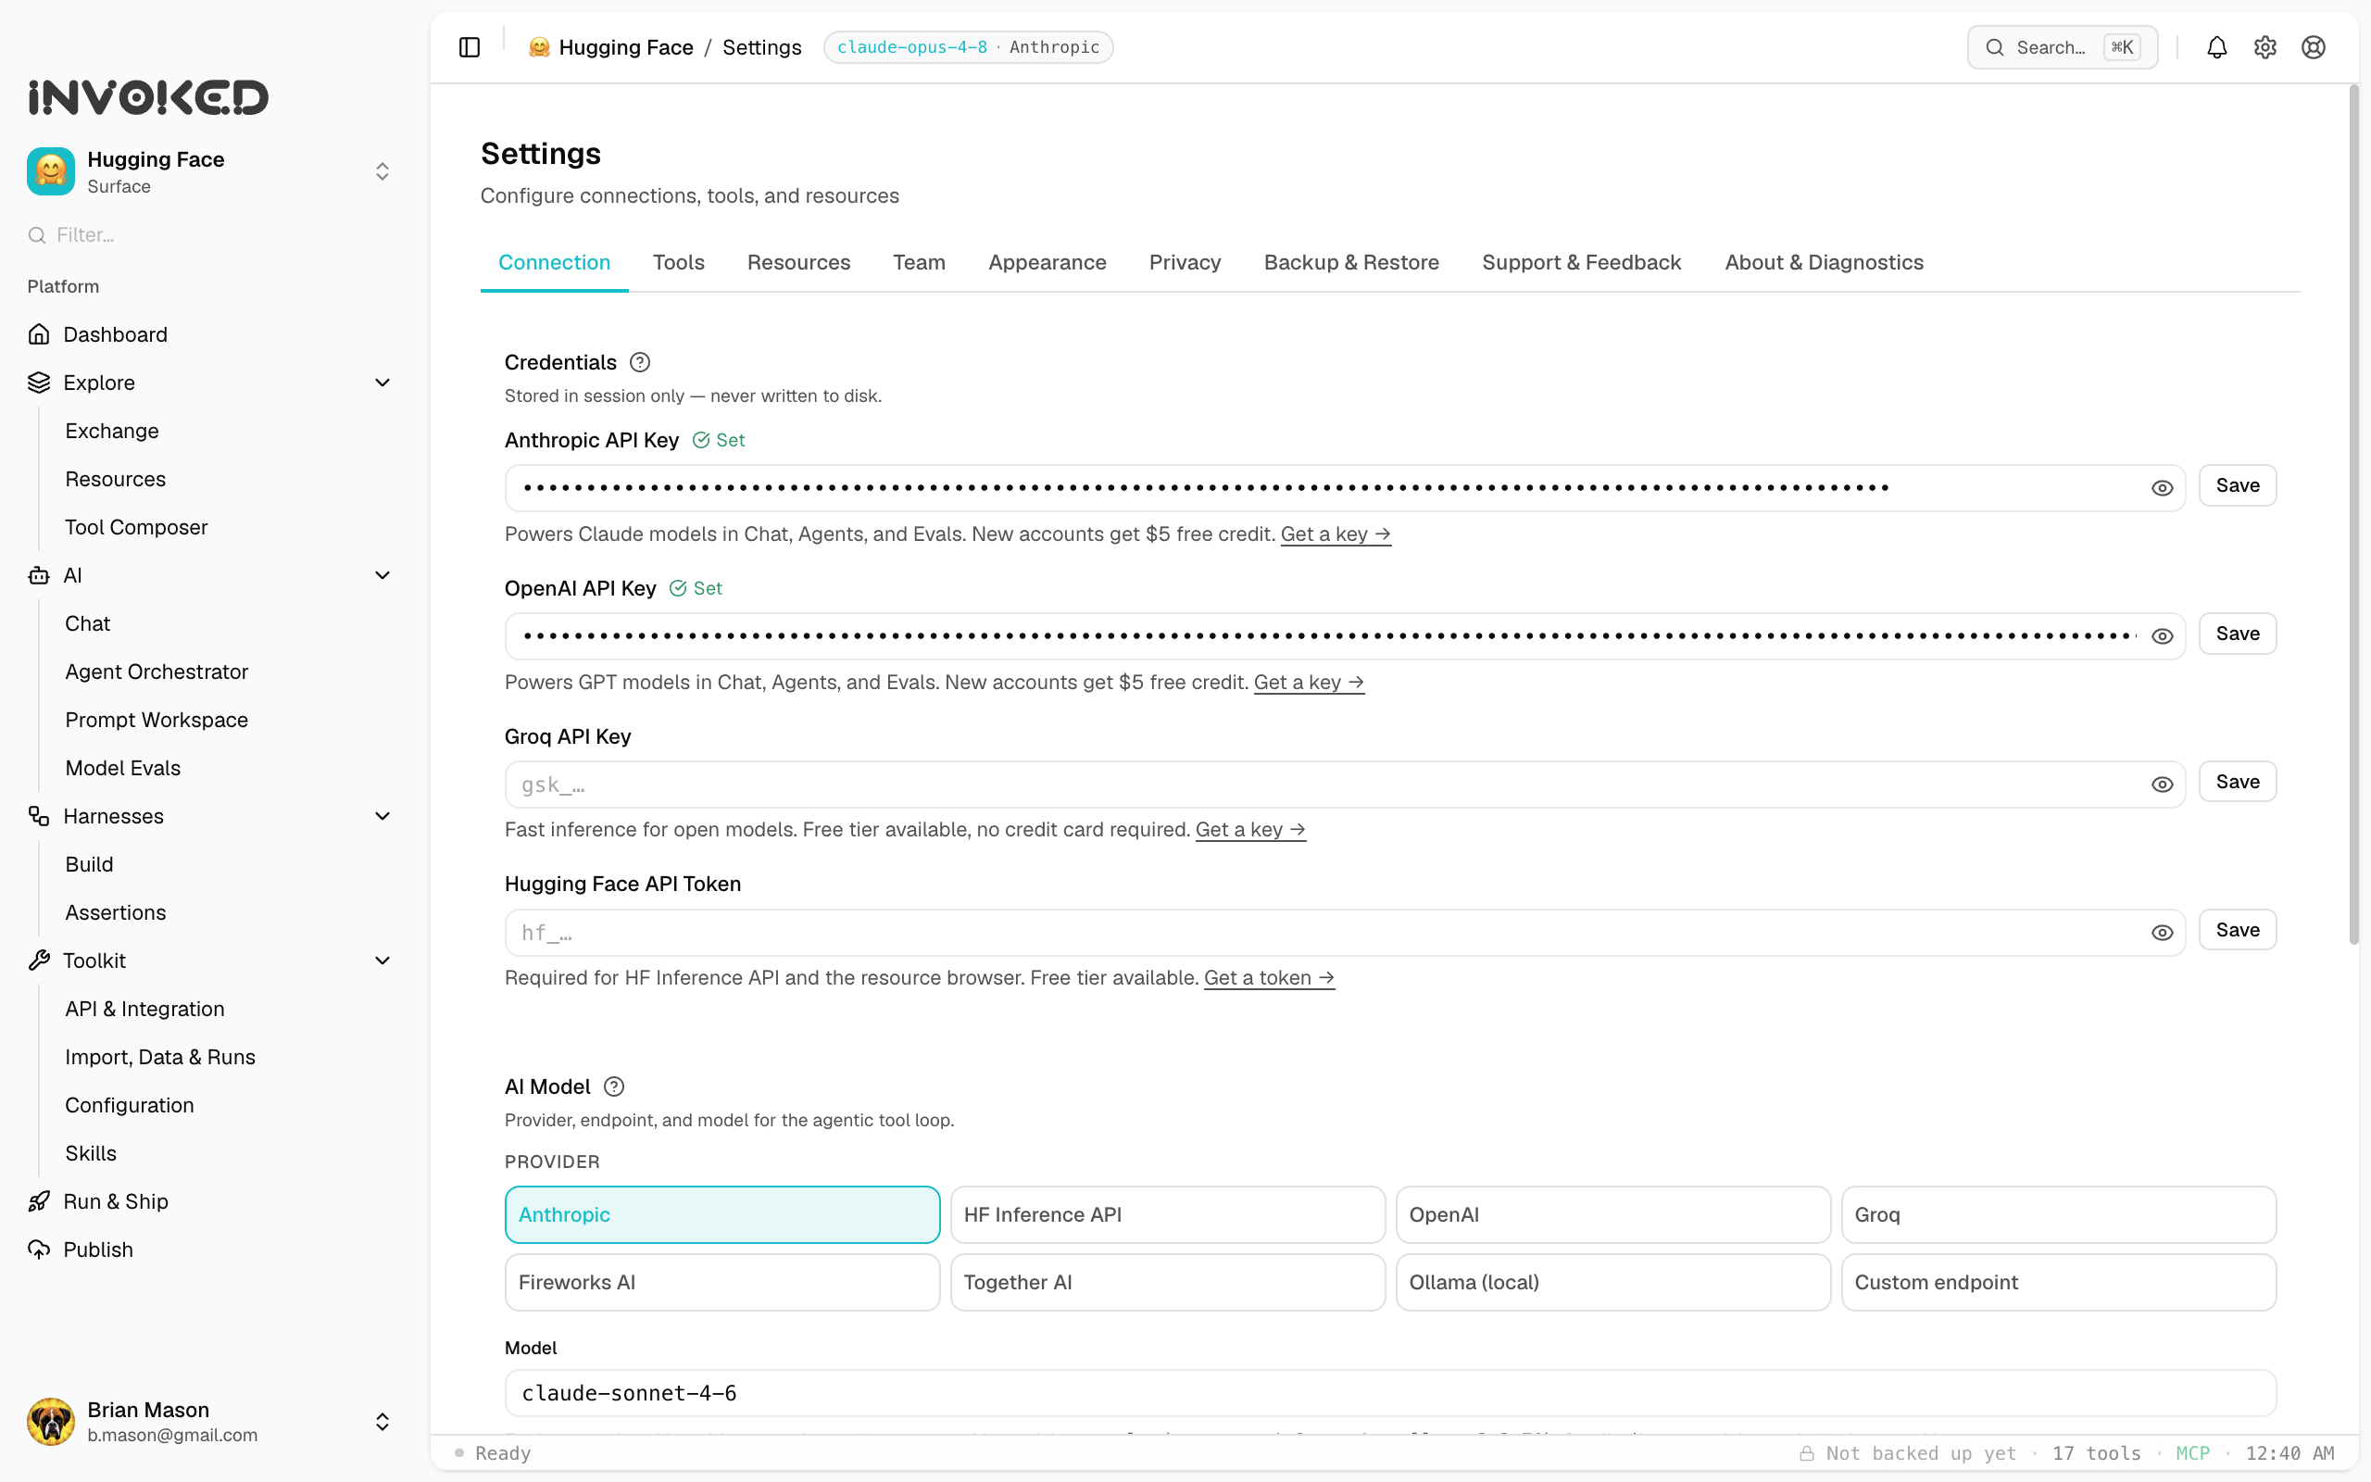Click the AI Model help question icon
Screen dimensions: 2371x1482
pyautogui.click(x=613, y=1087)
